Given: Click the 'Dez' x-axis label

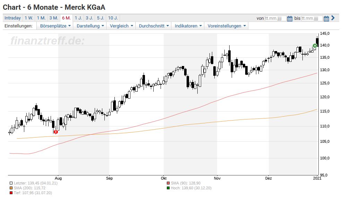Looking at the screenshot, I should click(268, 178).
